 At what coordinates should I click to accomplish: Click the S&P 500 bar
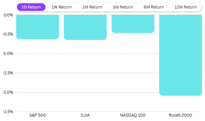tap(38, 27)
